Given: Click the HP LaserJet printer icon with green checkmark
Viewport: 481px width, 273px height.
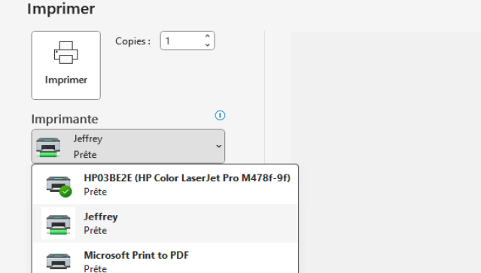Looking at the screenshot, I should (59, 185).
